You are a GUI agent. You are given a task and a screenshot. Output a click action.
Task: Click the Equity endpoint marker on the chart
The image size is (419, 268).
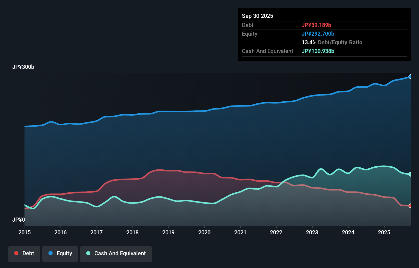(410, 76)
